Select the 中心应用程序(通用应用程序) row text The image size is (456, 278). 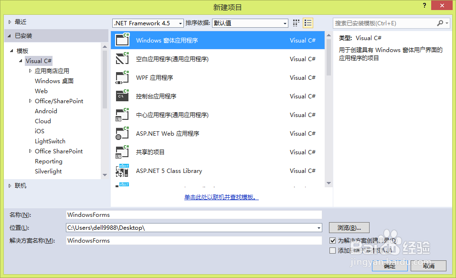tap(172, 115)
